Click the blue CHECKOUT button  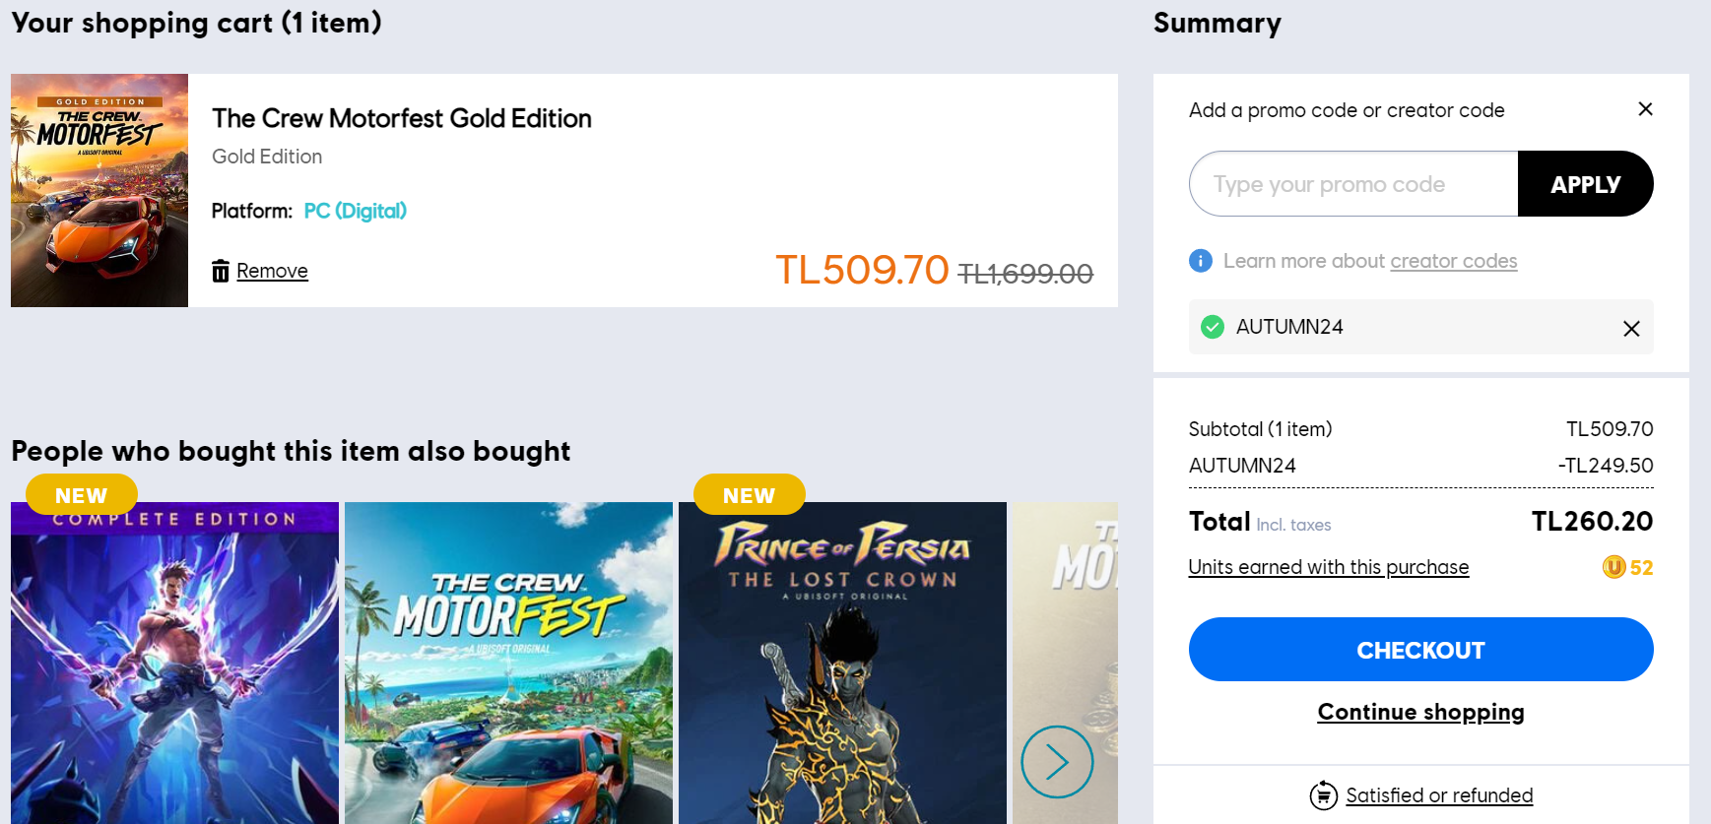coord(1420,650)
